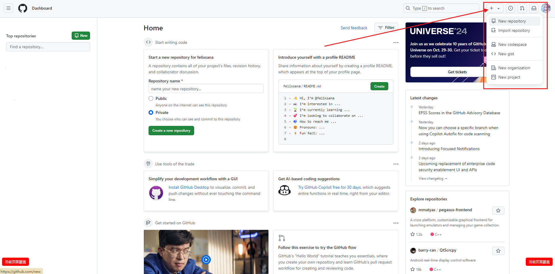Click the mmatyas avatar icon
555x274 pixels.
tap(413, 210)
